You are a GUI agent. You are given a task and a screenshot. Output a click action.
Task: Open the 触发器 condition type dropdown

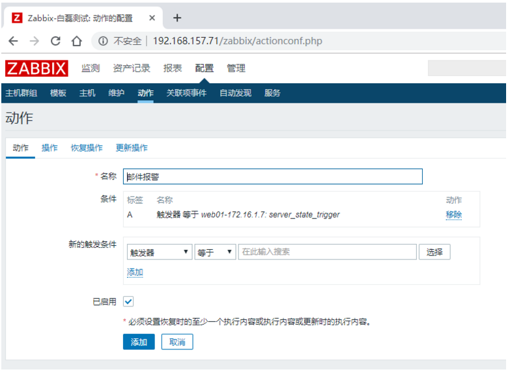click(160, 252)
